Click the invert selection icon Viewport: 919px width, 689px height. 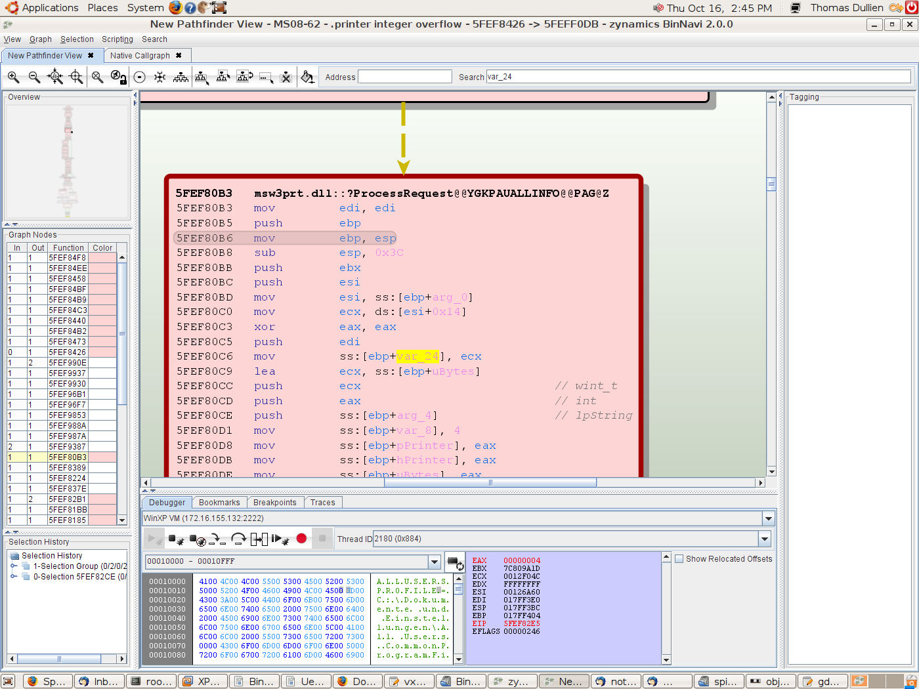point(245,77)
